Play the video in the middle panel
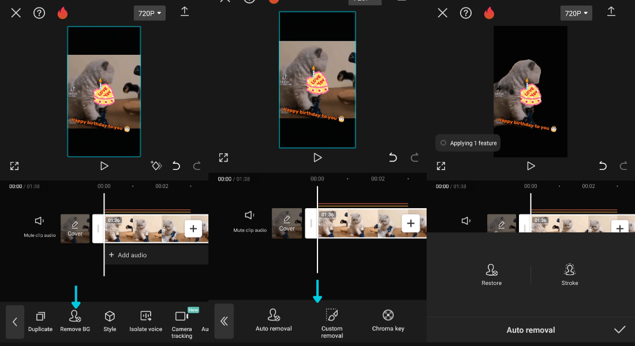 click(x=317, y=157)
